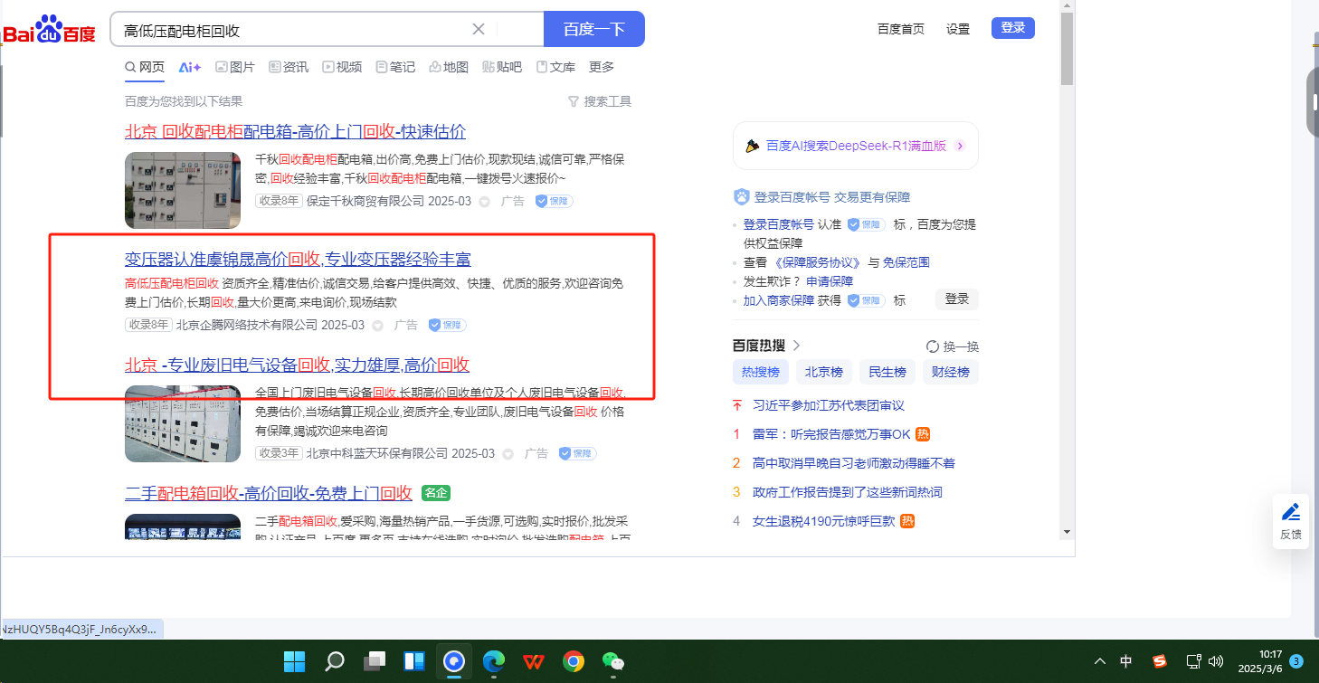Click the search query input field
This screenshot has height=683, width=1319.
point(289,30)
